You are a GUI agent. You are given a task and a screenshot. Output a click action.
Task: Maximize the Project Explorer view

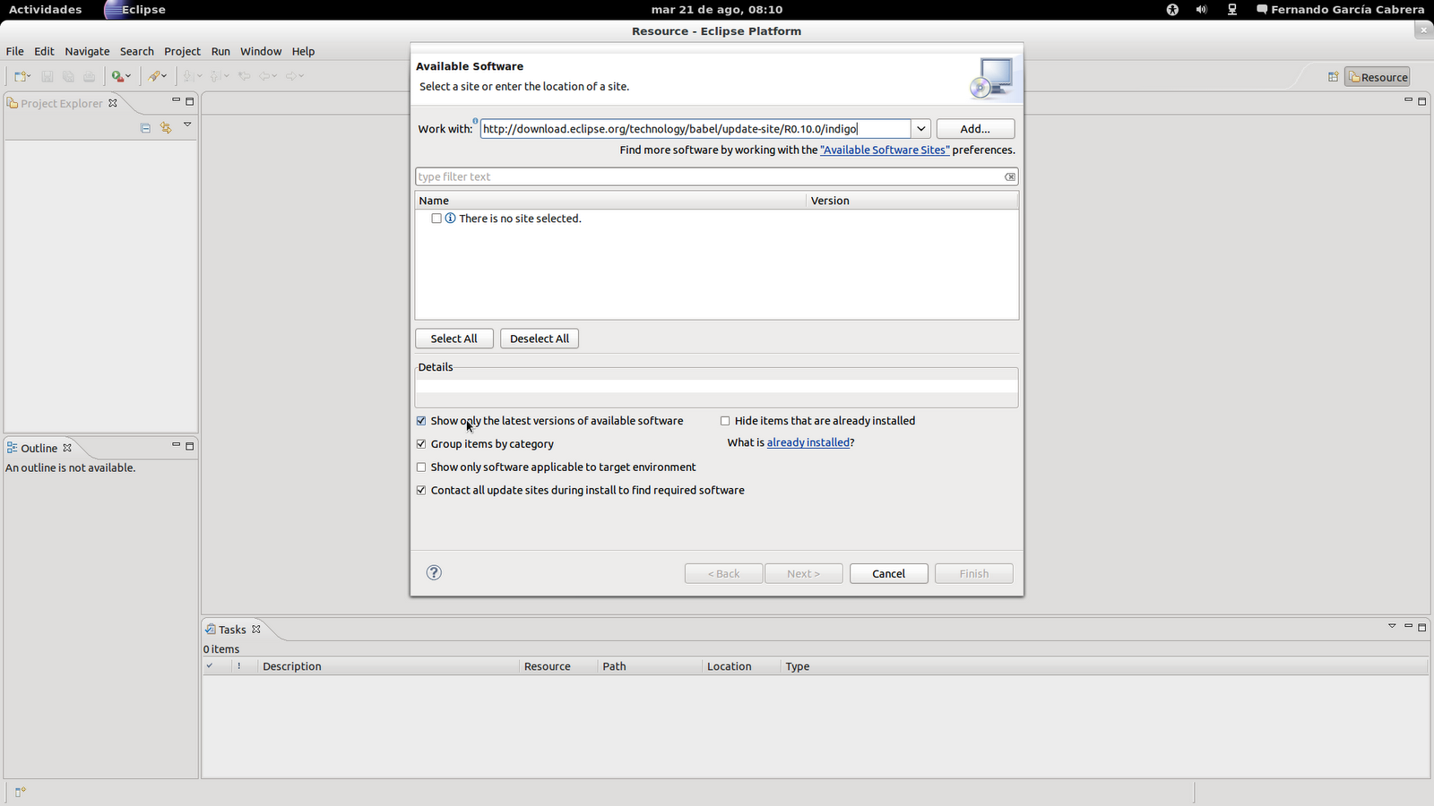[190, 101]
